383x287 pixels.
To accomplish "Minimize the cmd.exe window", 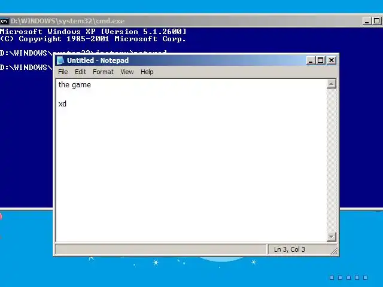I will pyautogui.click(x=366, y=21).
